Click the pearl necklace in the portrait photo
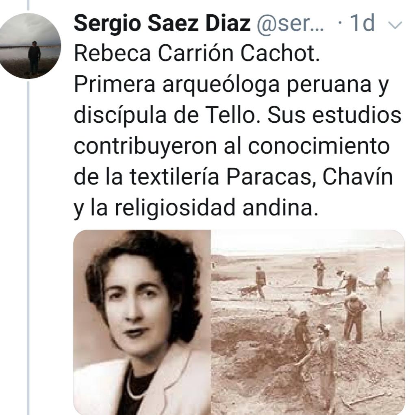The image size is (419, 415). (134, 385)
